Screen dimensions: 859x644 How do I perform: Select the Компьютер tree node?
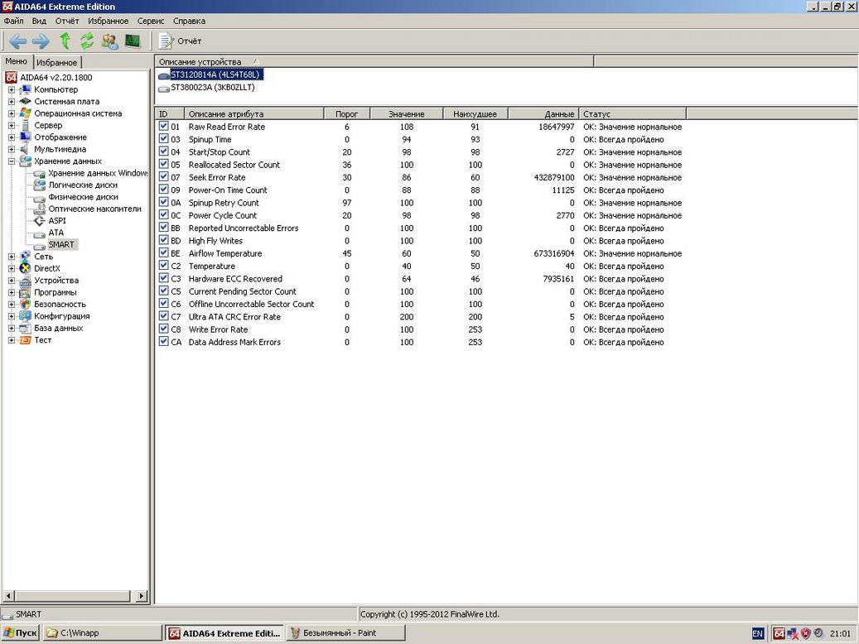pyautogui.click(x=55, y=89)
